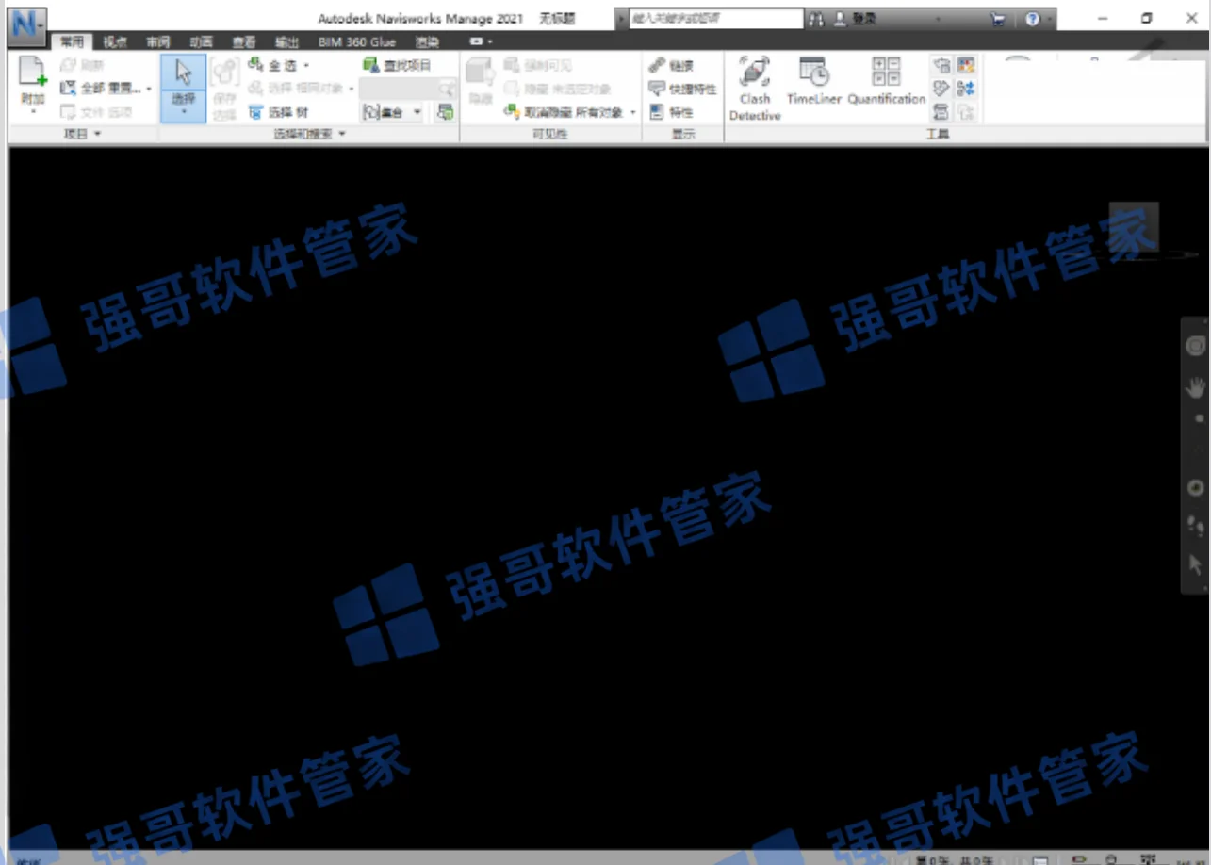Click 取消隐藏 所有对象 (Unhide All)
The height and width of the screenshot is (865, 1211).
(565, 112)
